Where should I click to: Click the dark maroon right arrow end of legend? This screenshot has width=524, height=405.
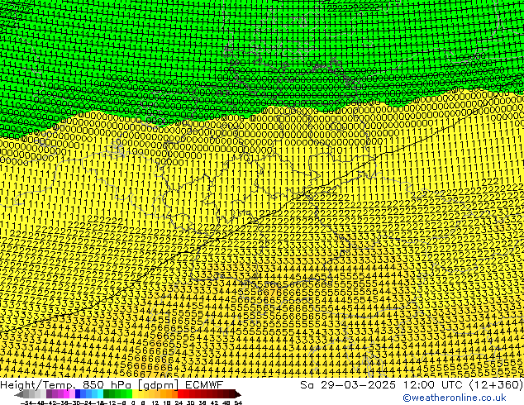[x=238, y=394]
